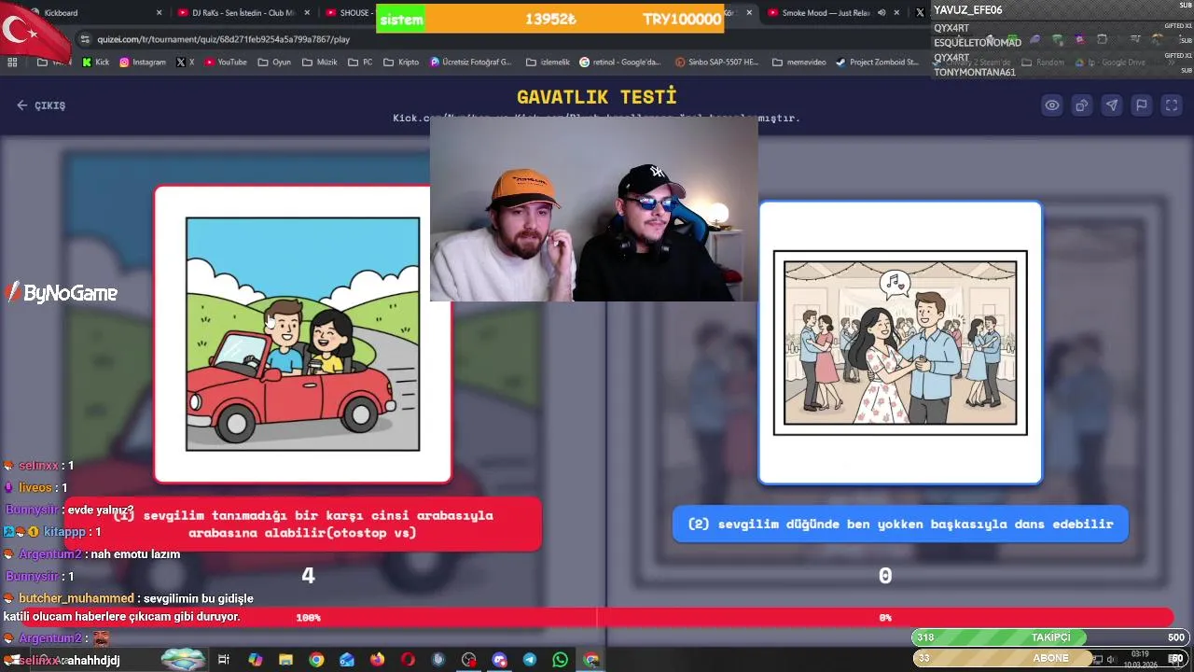
Task: Click the TAKİPÇİ follower goal bar
Action: pyautogui.click(x=1051, y=637)
